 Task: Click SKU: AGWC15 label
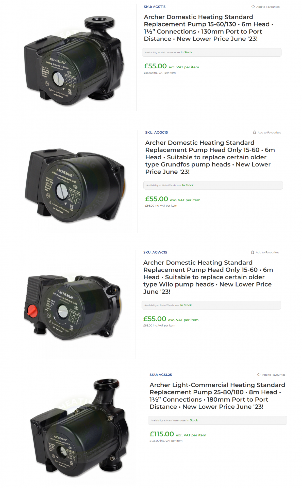click(x=155, y=252)
